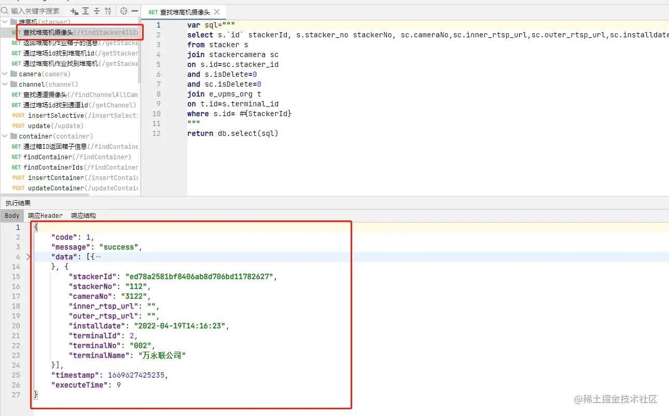
Task: Click the "installdate" result line
Action: (x=149, y=326)
